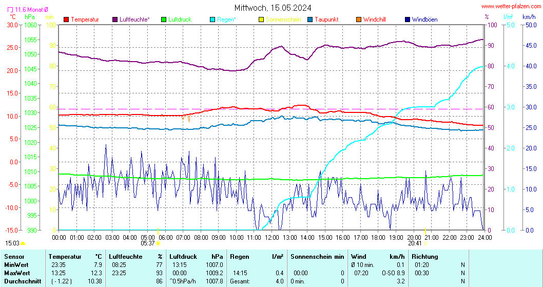This screenshot has width=543, height=287.
Task: Click the Regen* legend label
Action: click(x=226, y=20)
